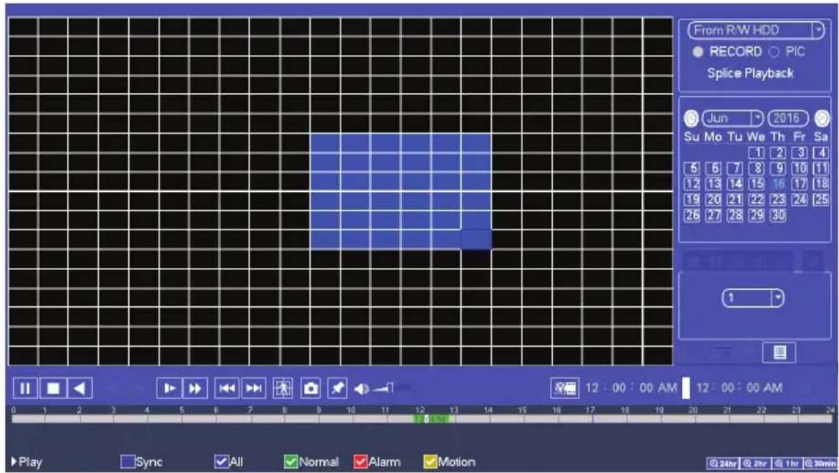Toggle the Sync checkbox
839x473 pixels.
[128, 461]
